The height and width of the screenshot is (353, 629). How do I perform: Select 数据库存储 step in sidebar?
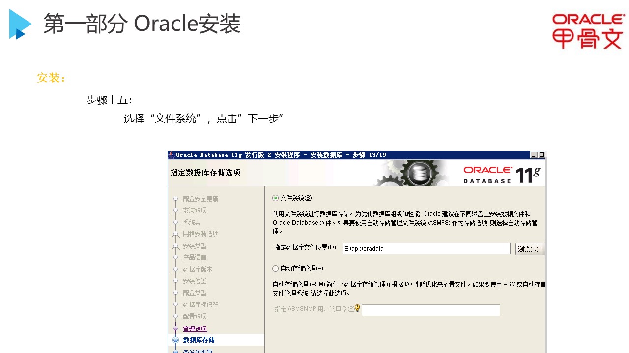tap(199, 340)
